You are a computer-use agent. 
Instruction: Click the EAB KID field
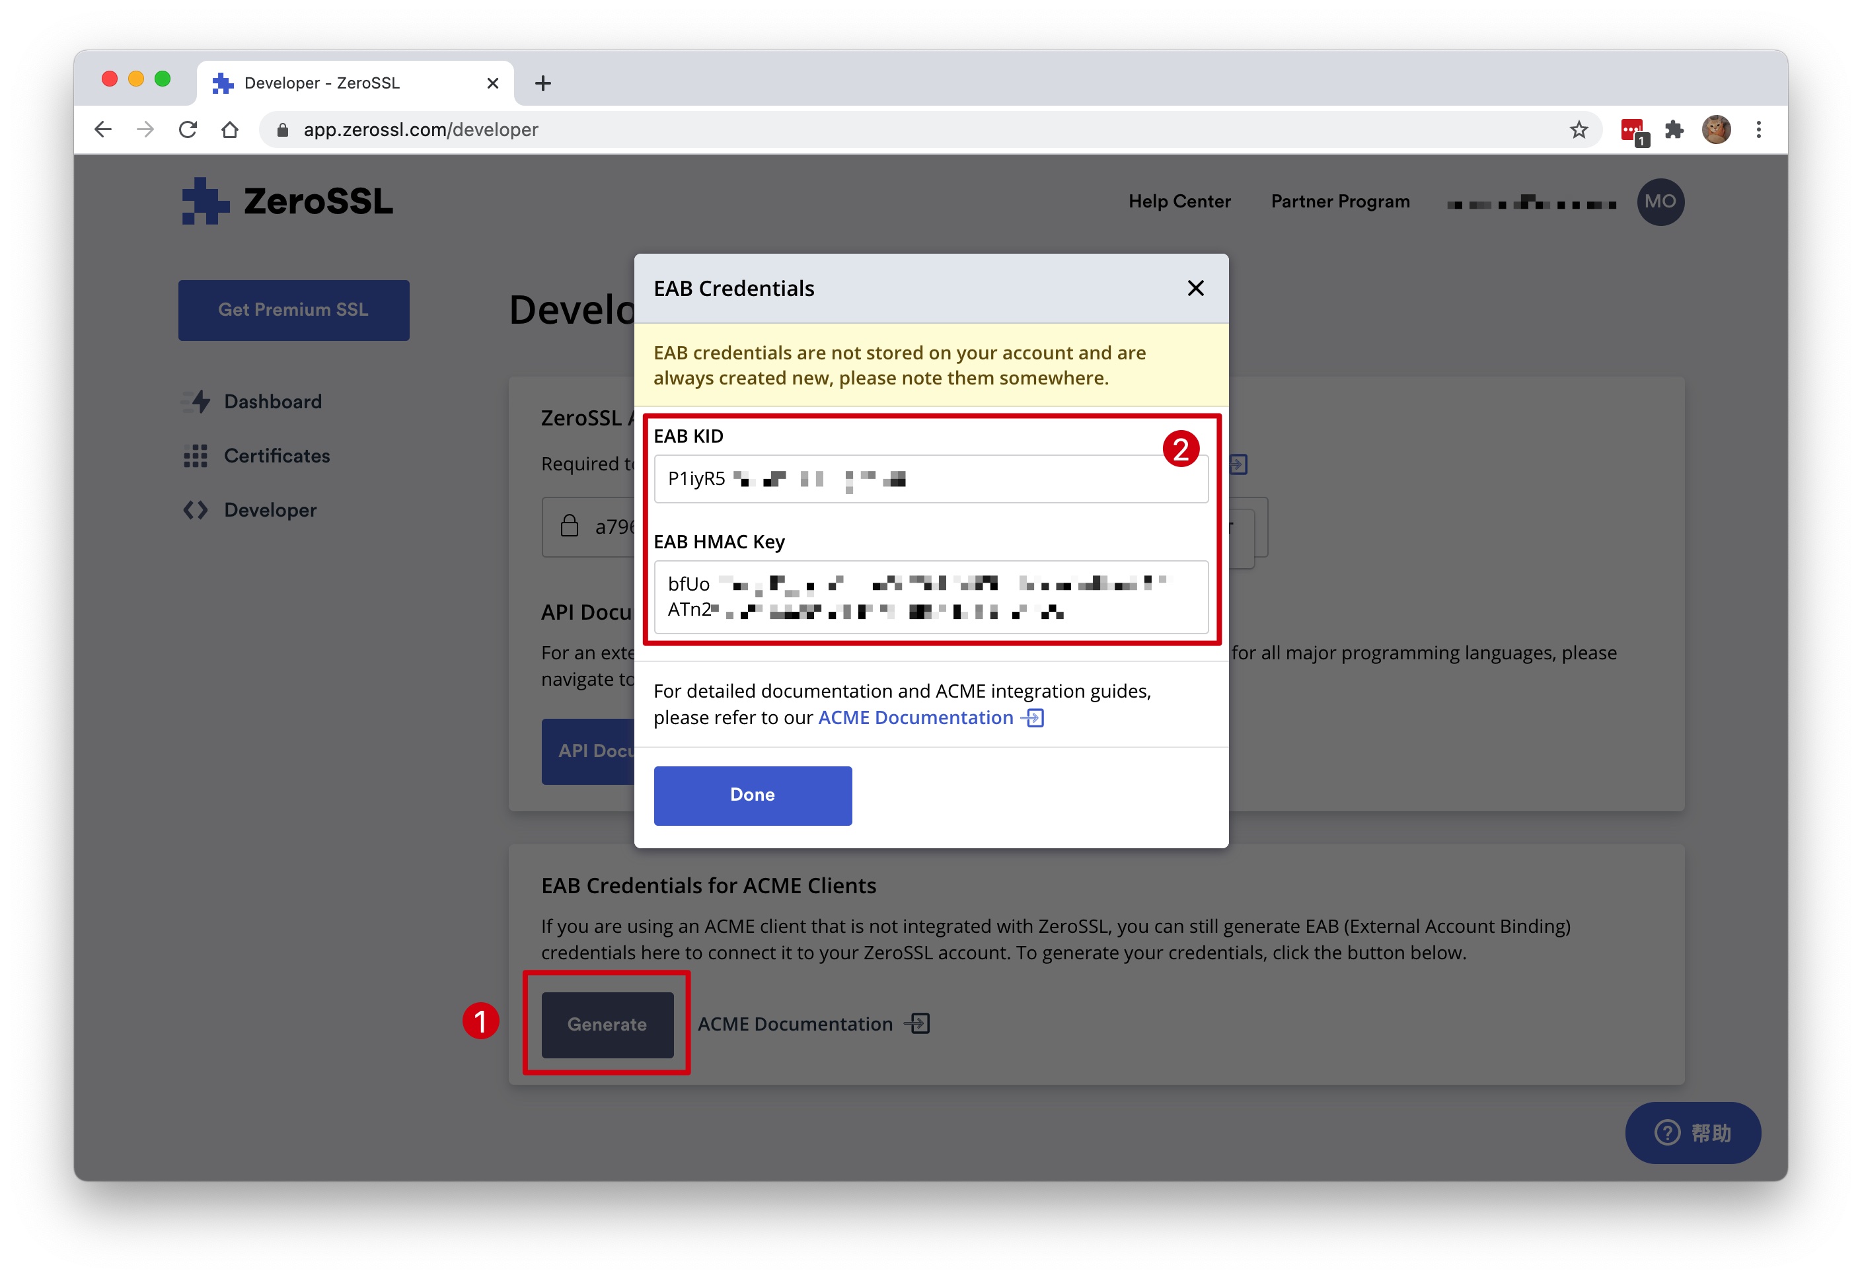pos(930,479)
